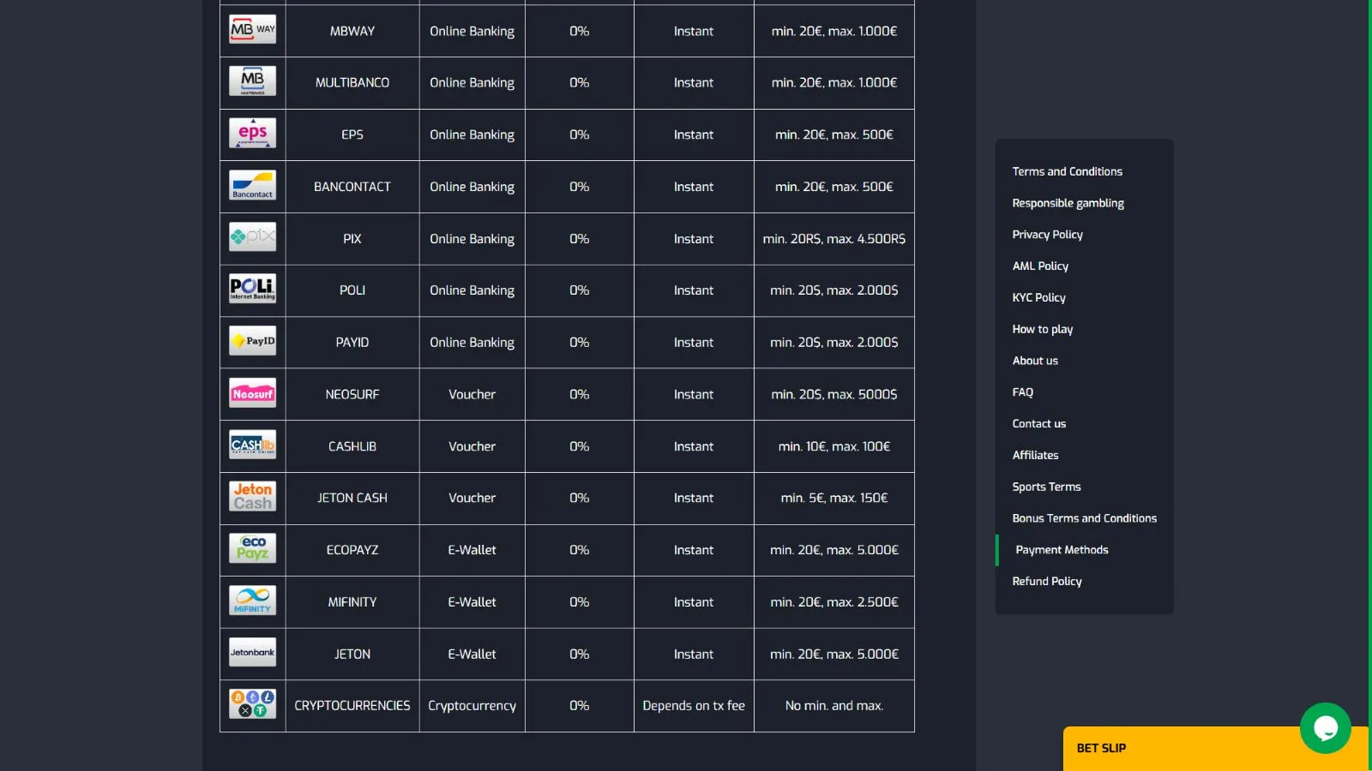Go to Responsible gambling page
The width and height of the screenshot is (1372, 771).
click(1068, 203)
